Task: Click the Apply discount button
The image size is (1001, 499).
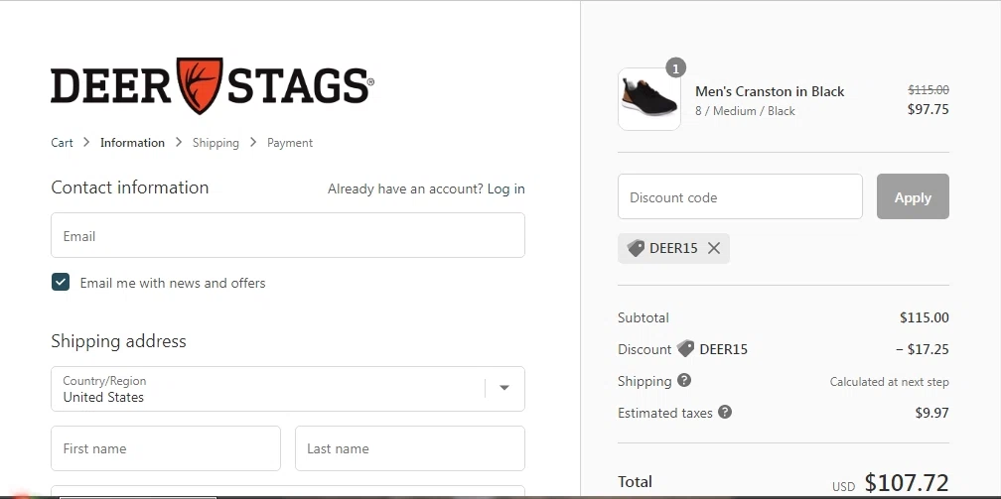Action: pyautogui.click(x=913, y=196)
